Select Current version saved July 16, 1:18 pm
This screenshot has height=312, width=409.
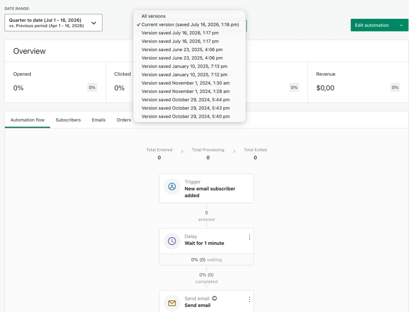[x=189, y=24]
